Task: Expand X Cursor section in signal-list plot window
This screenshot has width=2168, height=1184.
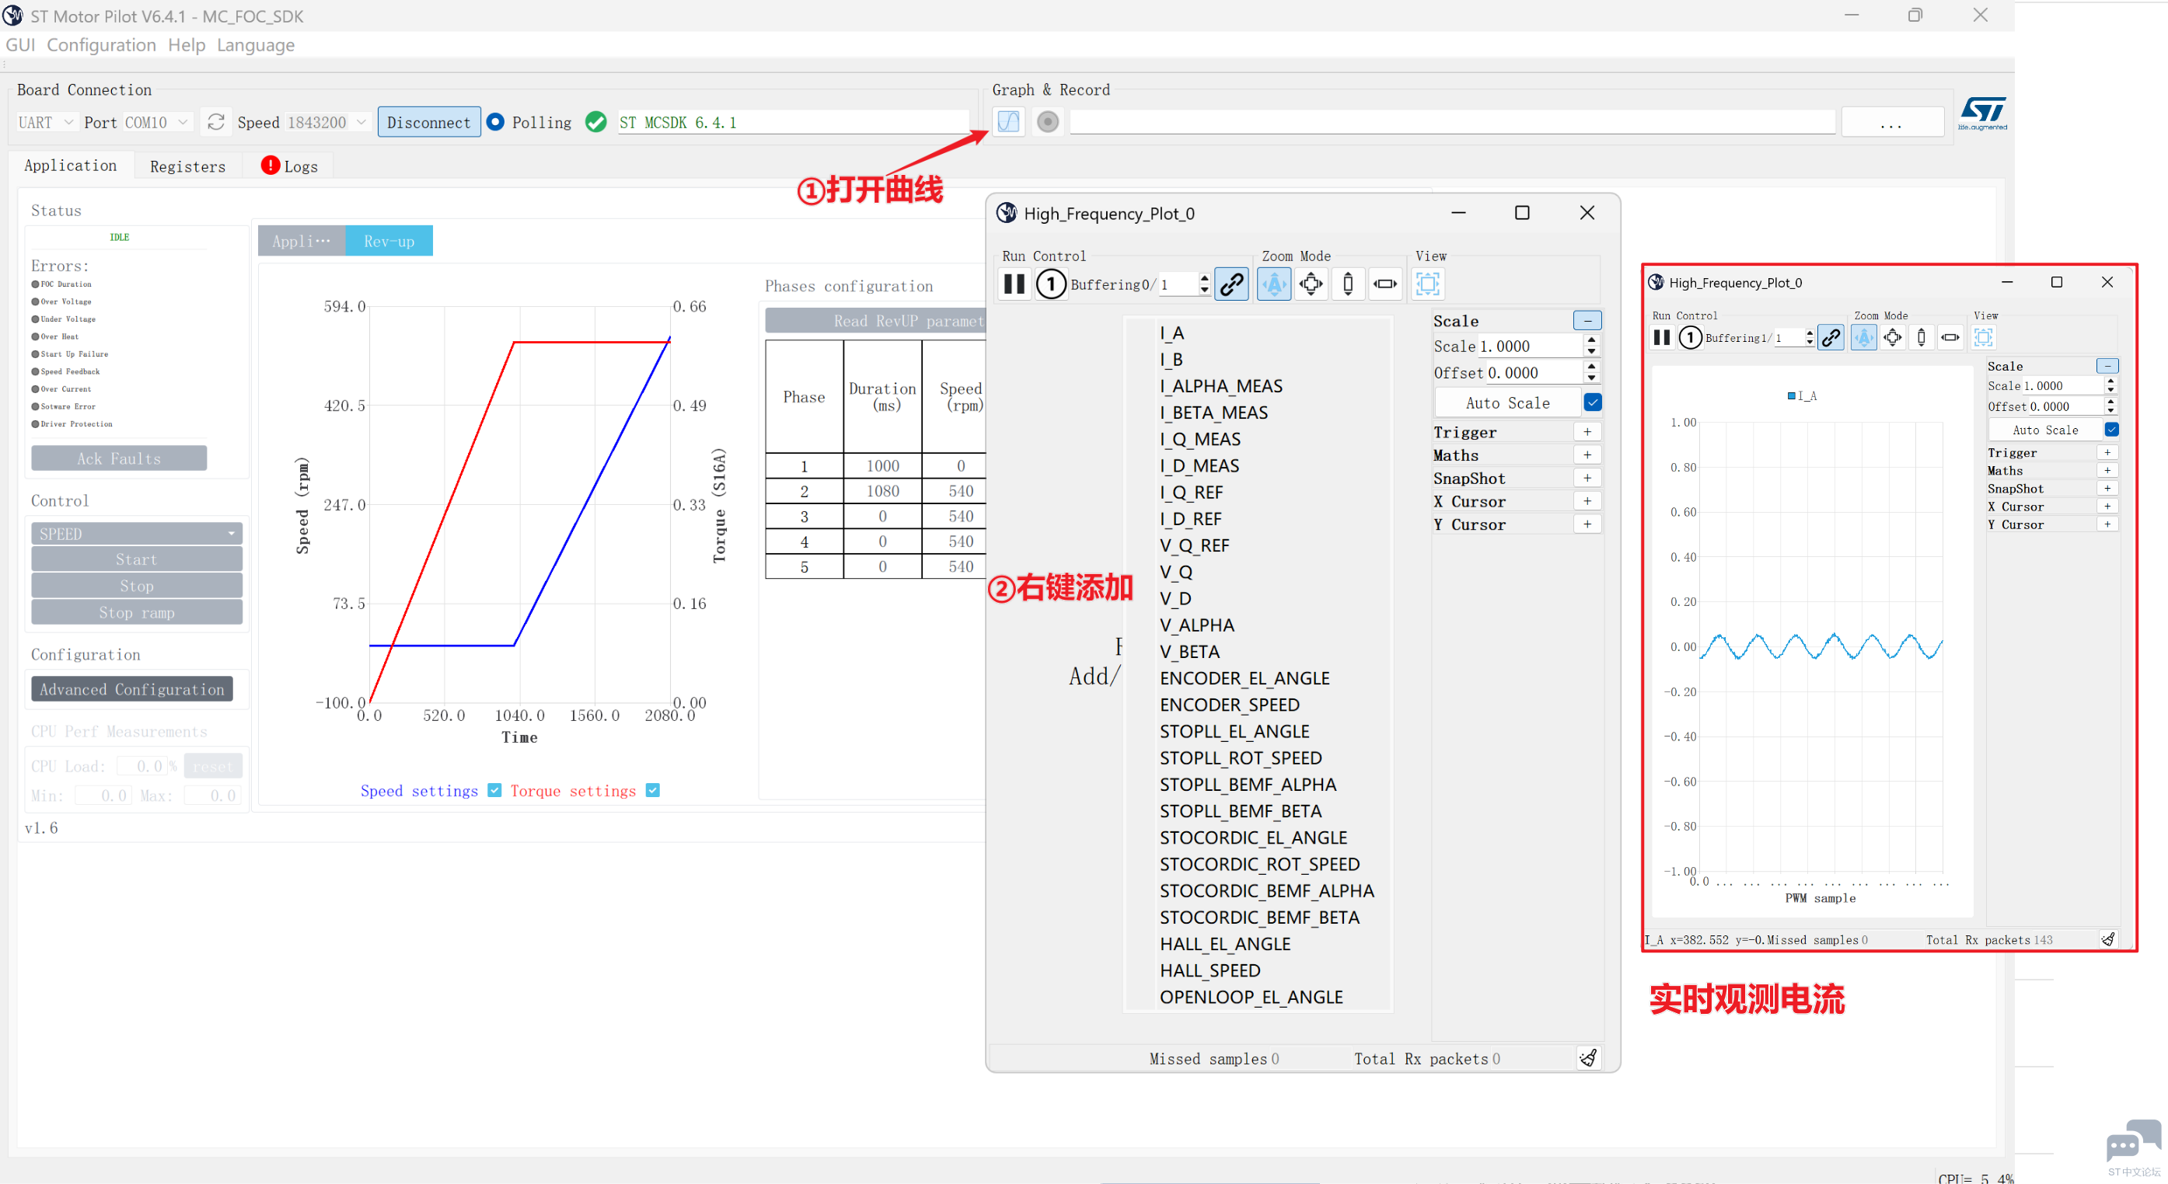Action: 1587,501
